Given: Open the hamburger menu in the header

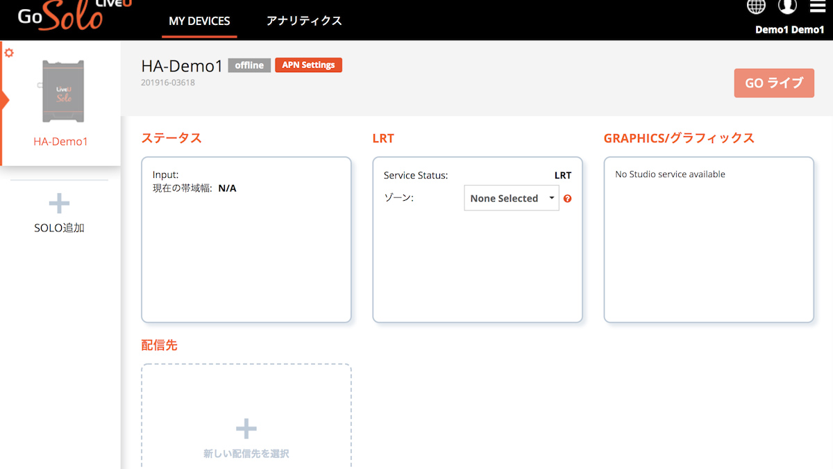Looking at the screenshot, I should [x=818, y=6].
